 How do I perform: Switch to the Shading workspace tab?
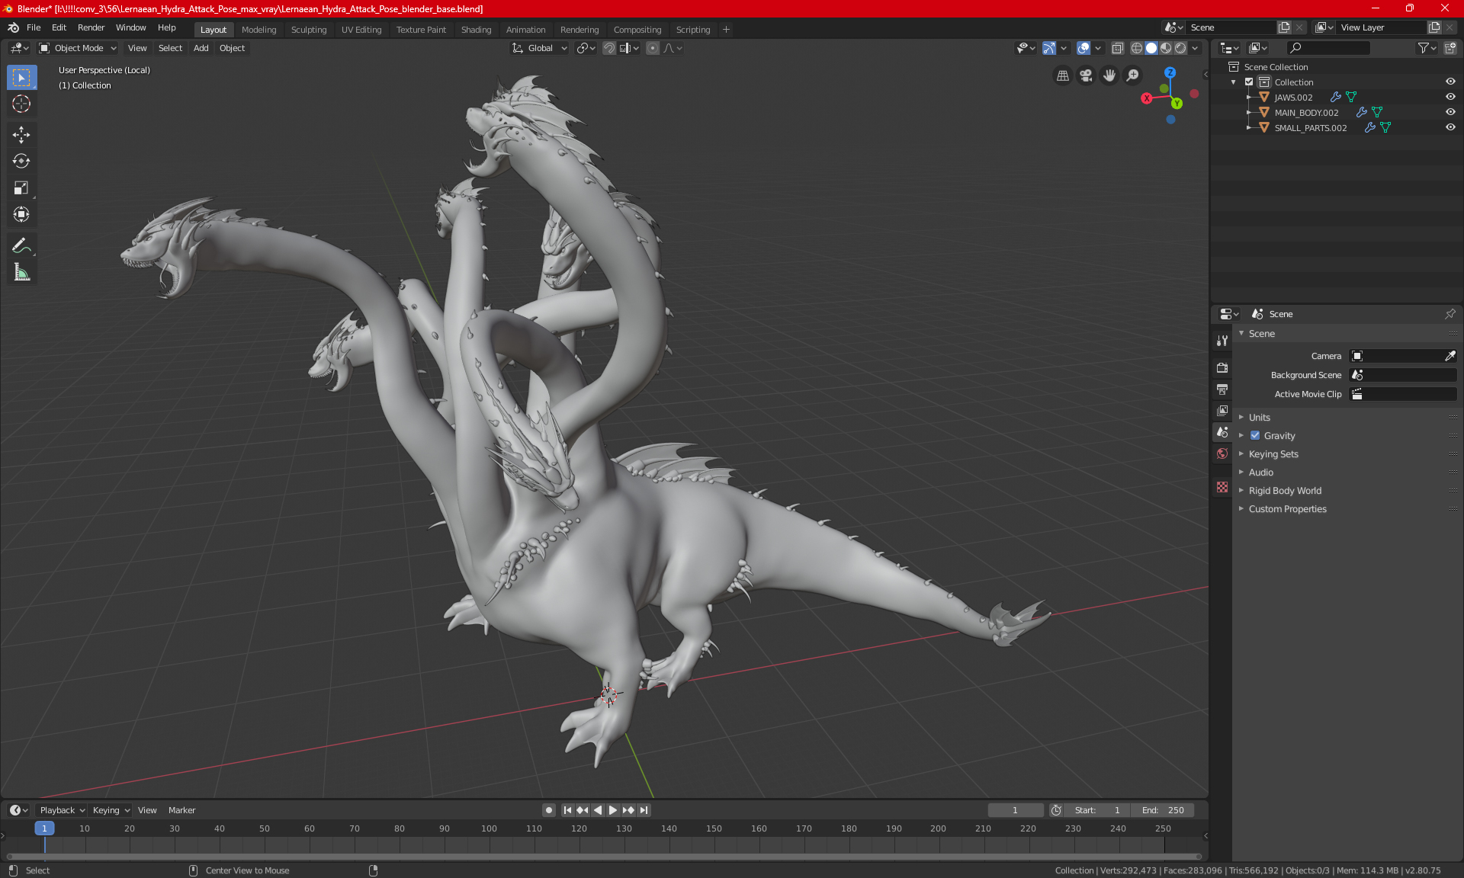tap(476, 30)
